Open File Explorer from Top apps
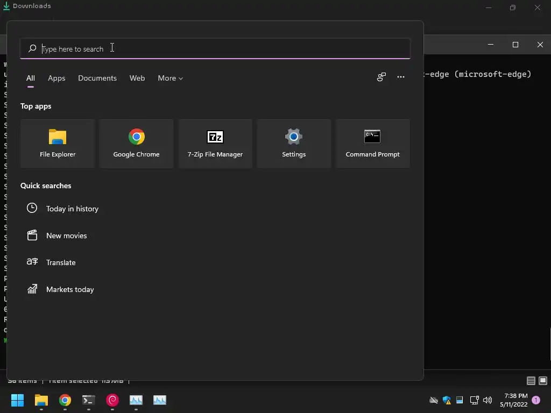 click(x=58, y=144)
